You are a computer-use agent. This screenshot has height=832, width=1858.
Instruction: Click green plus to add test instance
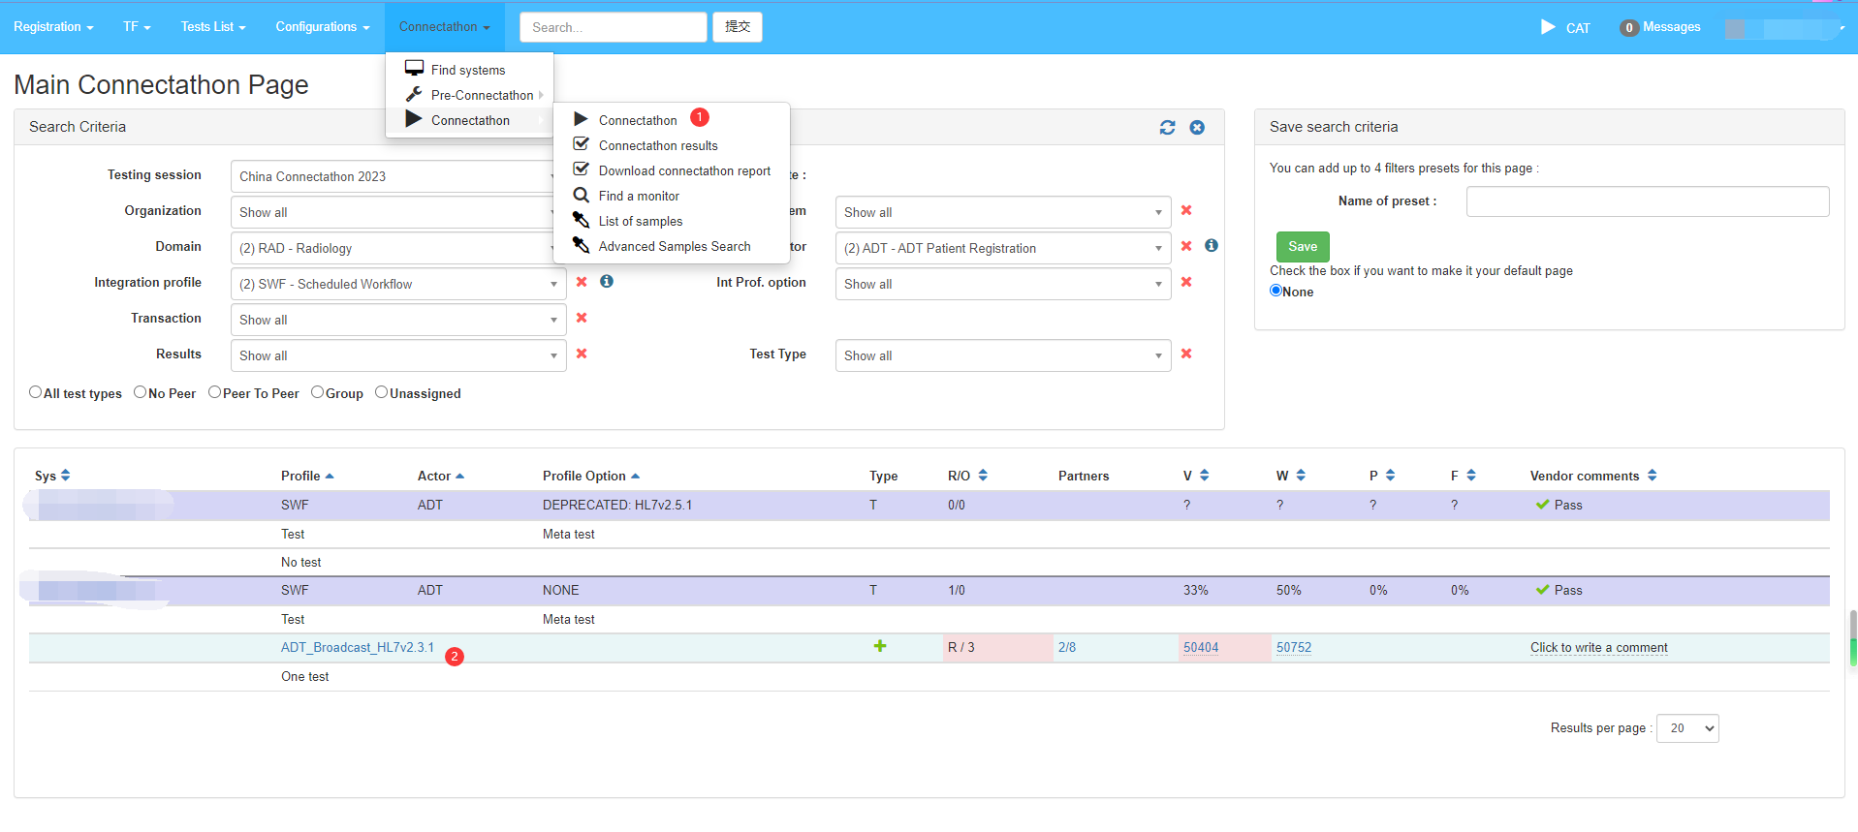point(880,646)
